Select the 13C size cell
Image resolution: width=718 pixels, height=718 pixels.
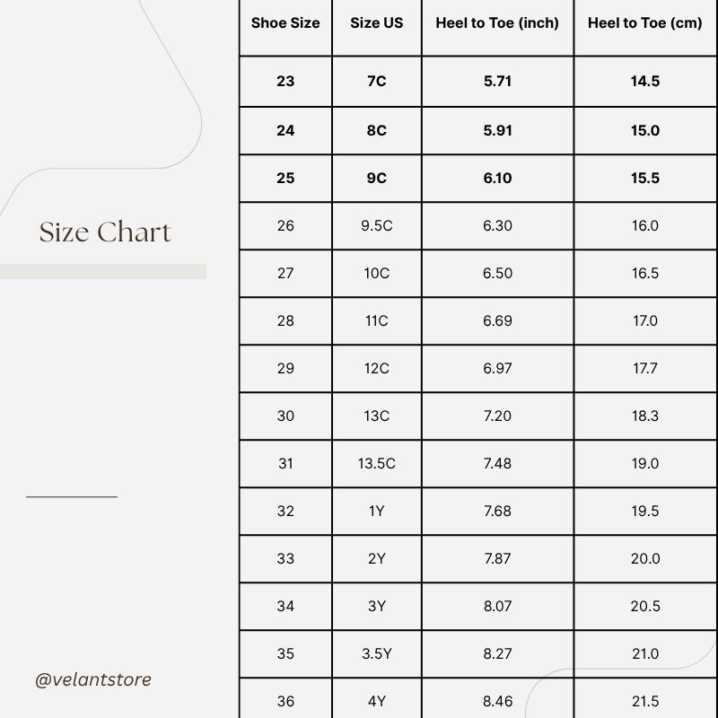[x=377, y=416]
